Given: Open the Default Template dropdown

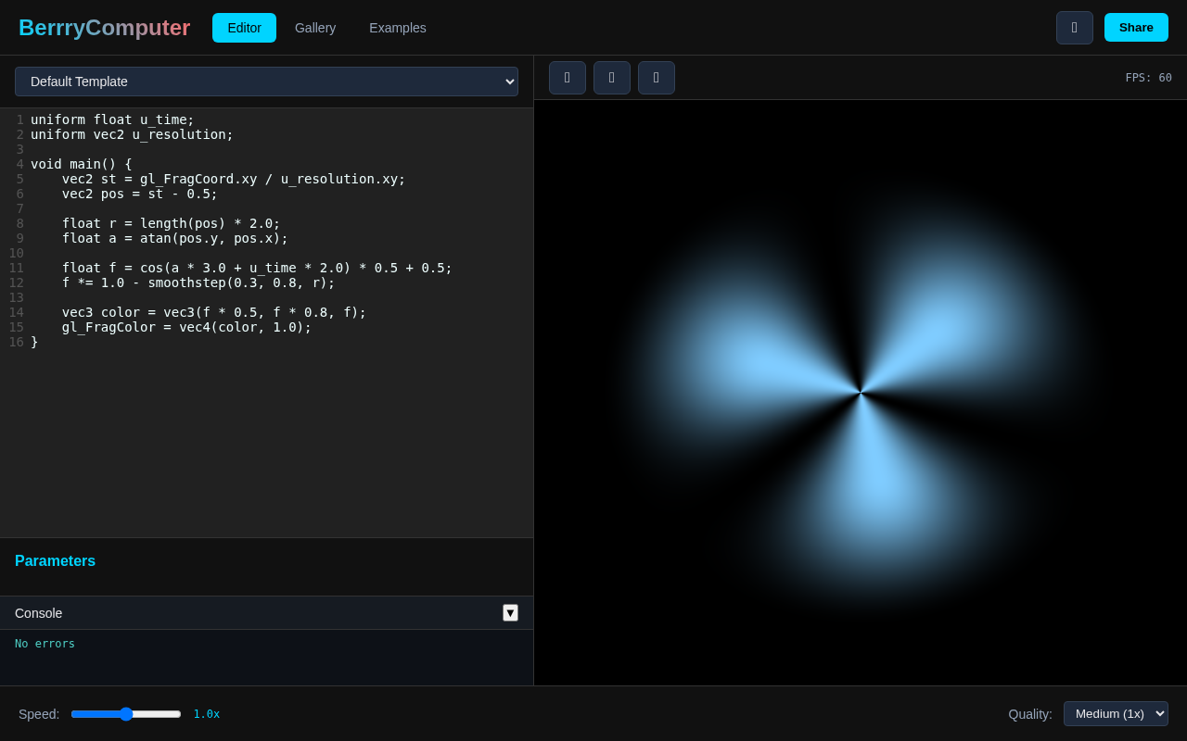Looking at the screenshot, I should pyautogui.click(x=266, y=82).
